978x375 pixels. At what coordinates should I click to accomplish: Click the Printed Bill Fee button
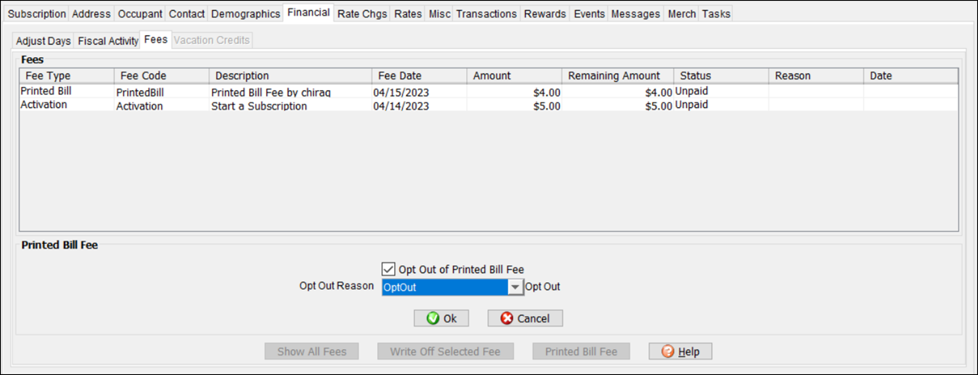[x=581, y=351]
